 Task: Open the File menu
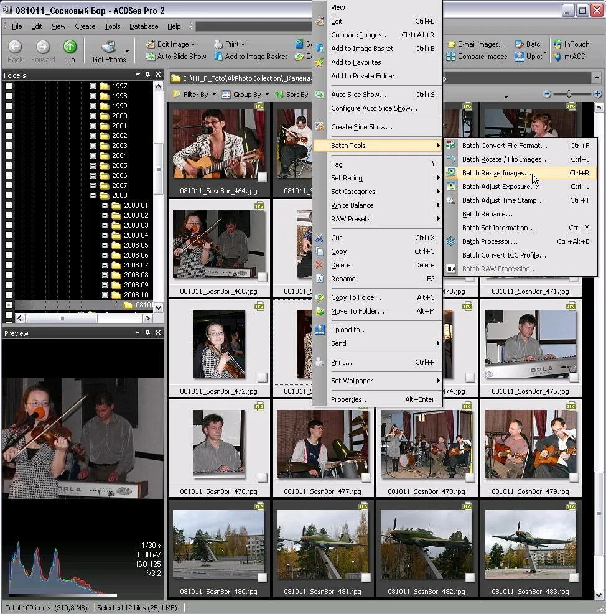(x=17, y=26)
